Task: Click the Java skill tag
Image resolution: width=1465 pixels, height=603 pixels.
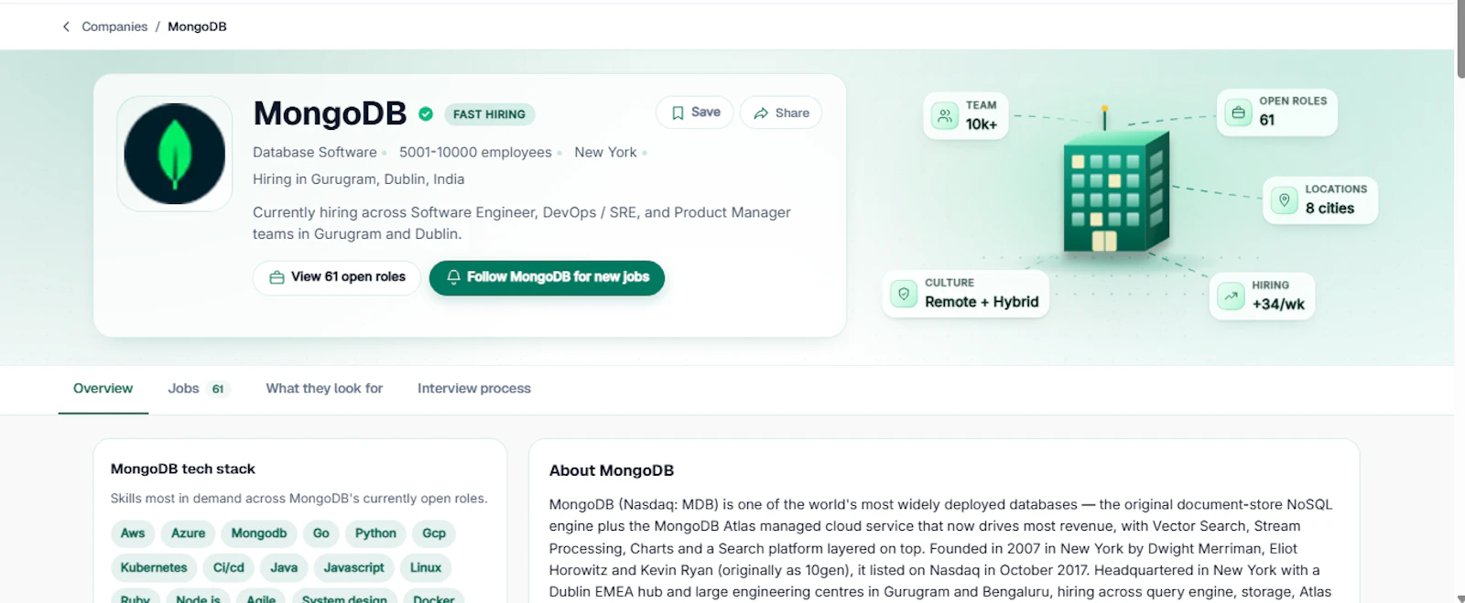Action: point(284,568)
